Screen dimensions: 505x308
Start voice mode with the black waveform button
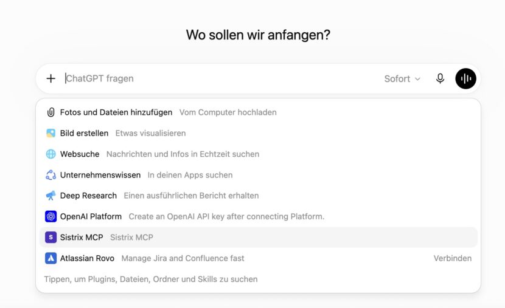coord(465,78)
